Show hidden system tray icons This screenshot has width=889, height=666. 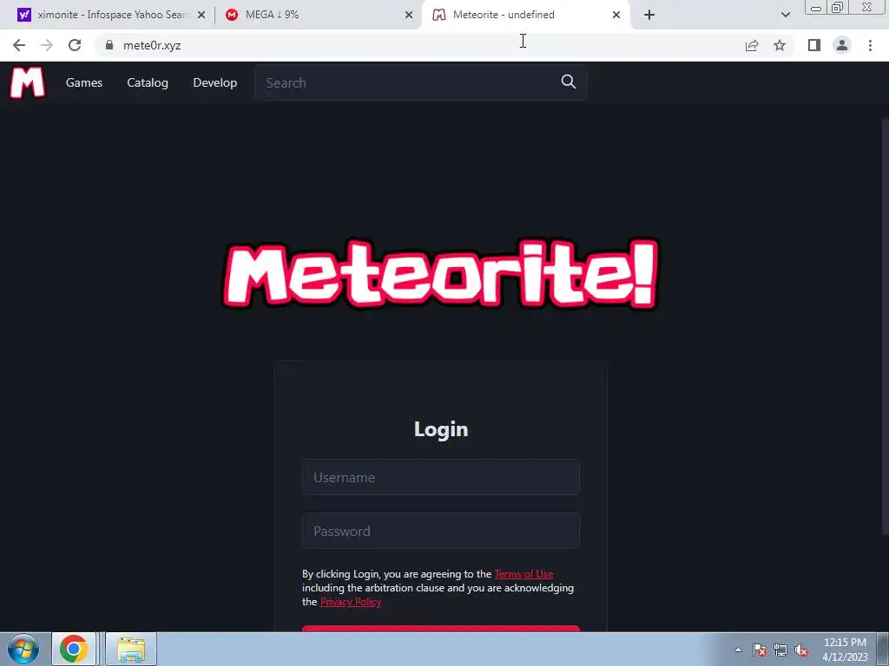tap(738, 650)
